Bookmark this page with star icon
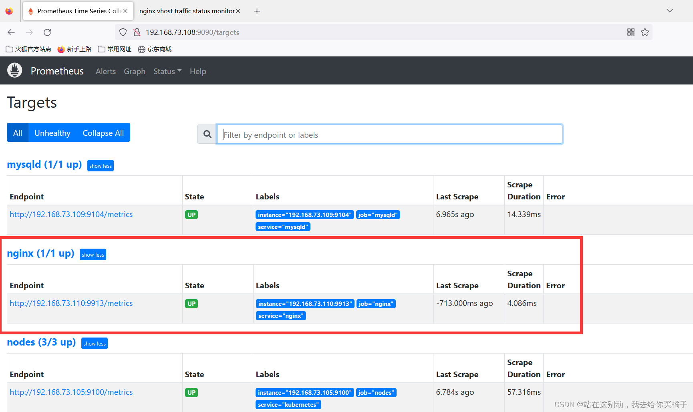The width and height of the screenshot is (693, 412). click(645, 32)
